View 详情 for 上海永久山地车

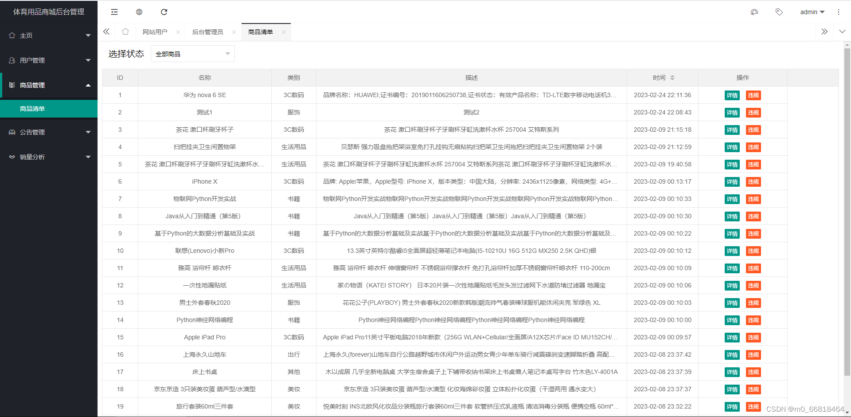point(732,355)
